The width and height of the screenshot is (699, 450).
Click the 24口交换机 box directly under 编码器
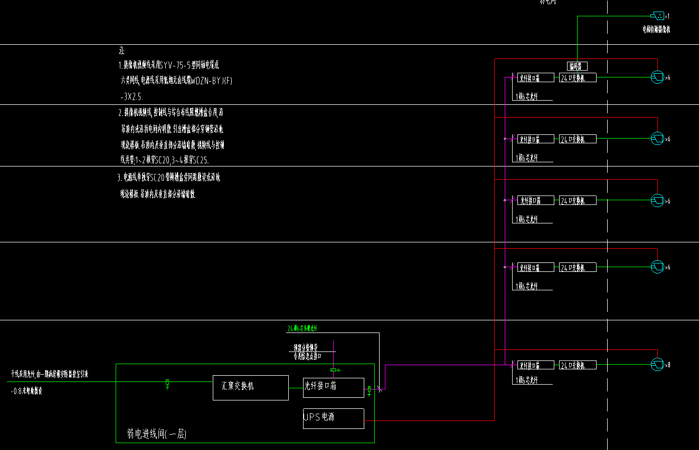click(578, 77)
